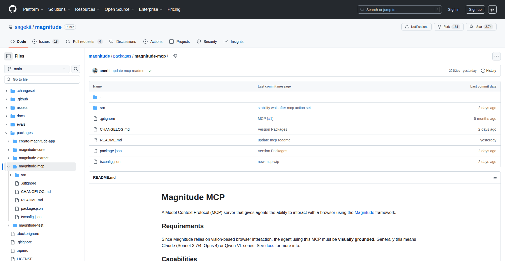505x261 pixels.
Task: Click the LICENSE file icon in sidebar
Action: pyautogui.click(x=13, y=259)
